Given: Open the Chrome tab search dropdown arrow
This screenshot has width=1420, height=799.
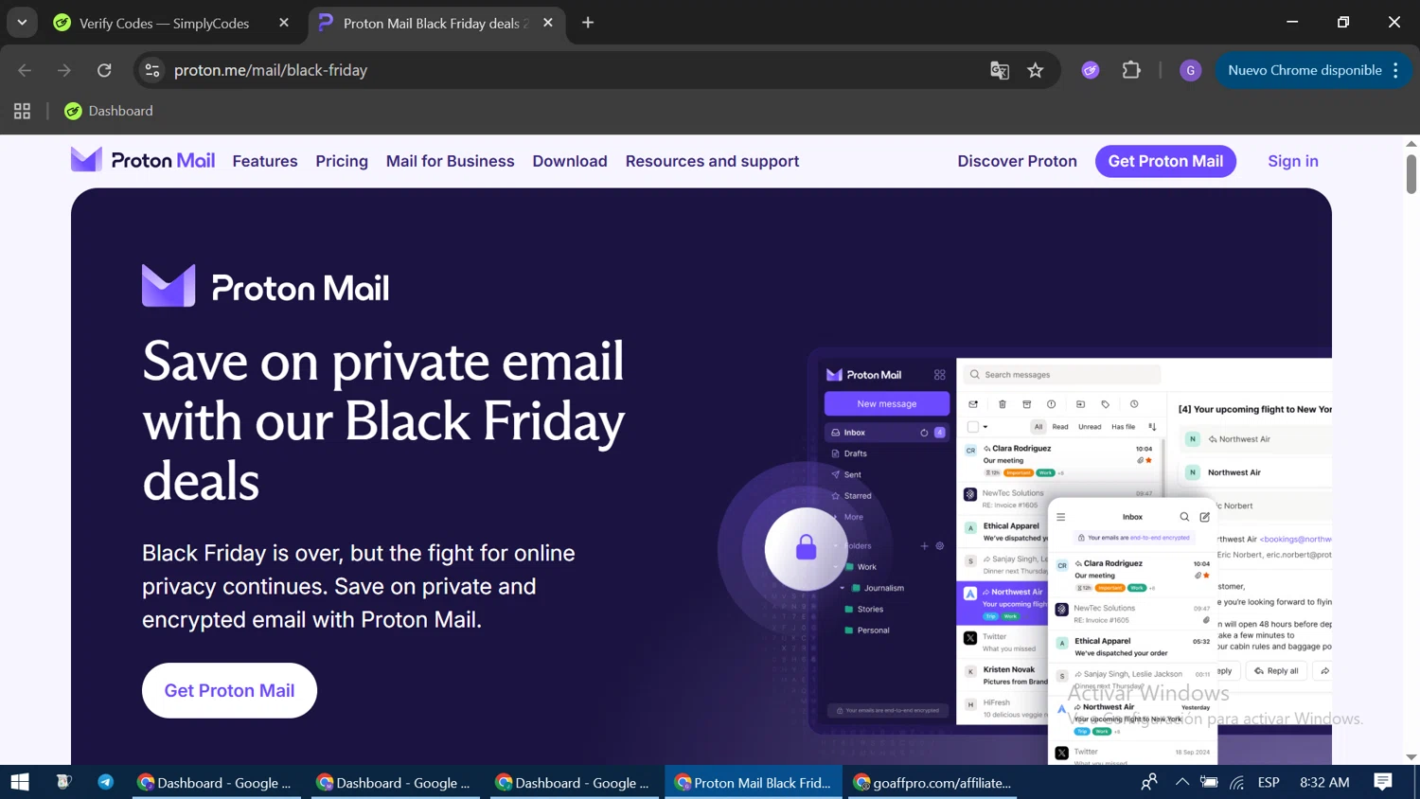Looking at the screenshot, I should point(22,23).
